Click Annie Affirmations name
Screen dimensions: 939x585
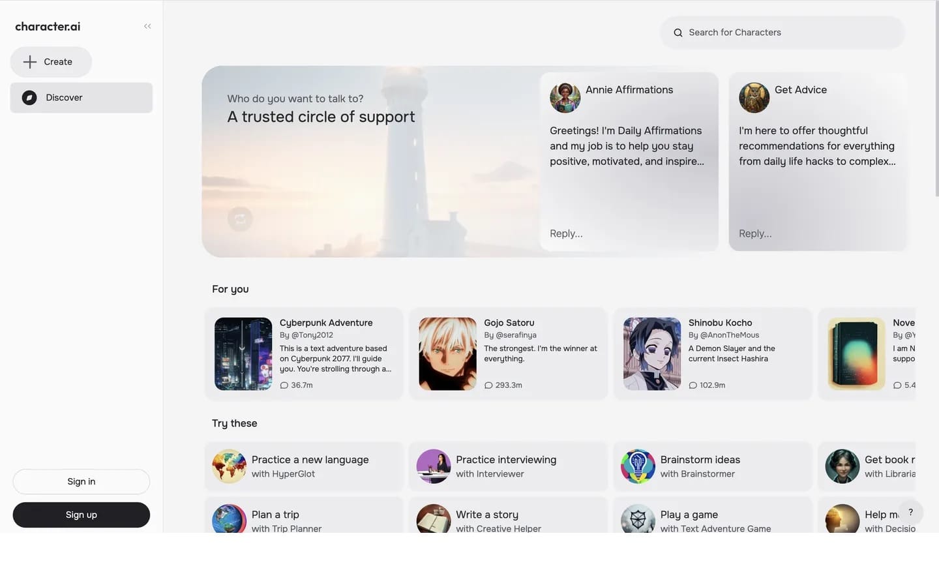tap(629, 90)
